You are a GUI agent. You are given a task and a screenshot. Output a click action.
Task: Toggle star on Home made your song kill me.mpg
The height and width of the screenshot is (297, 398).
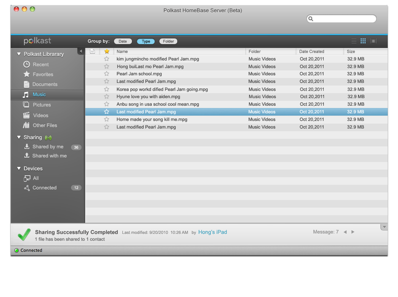coord(107,119)
